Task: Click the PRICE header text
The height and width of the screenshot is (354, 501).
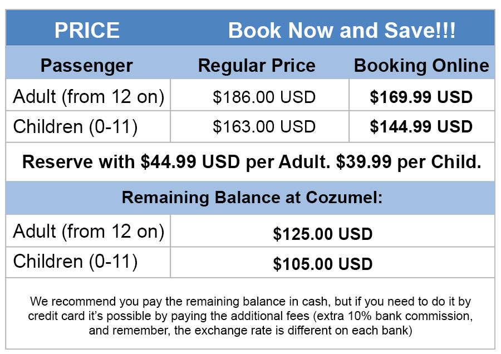Action: point(87,30)
